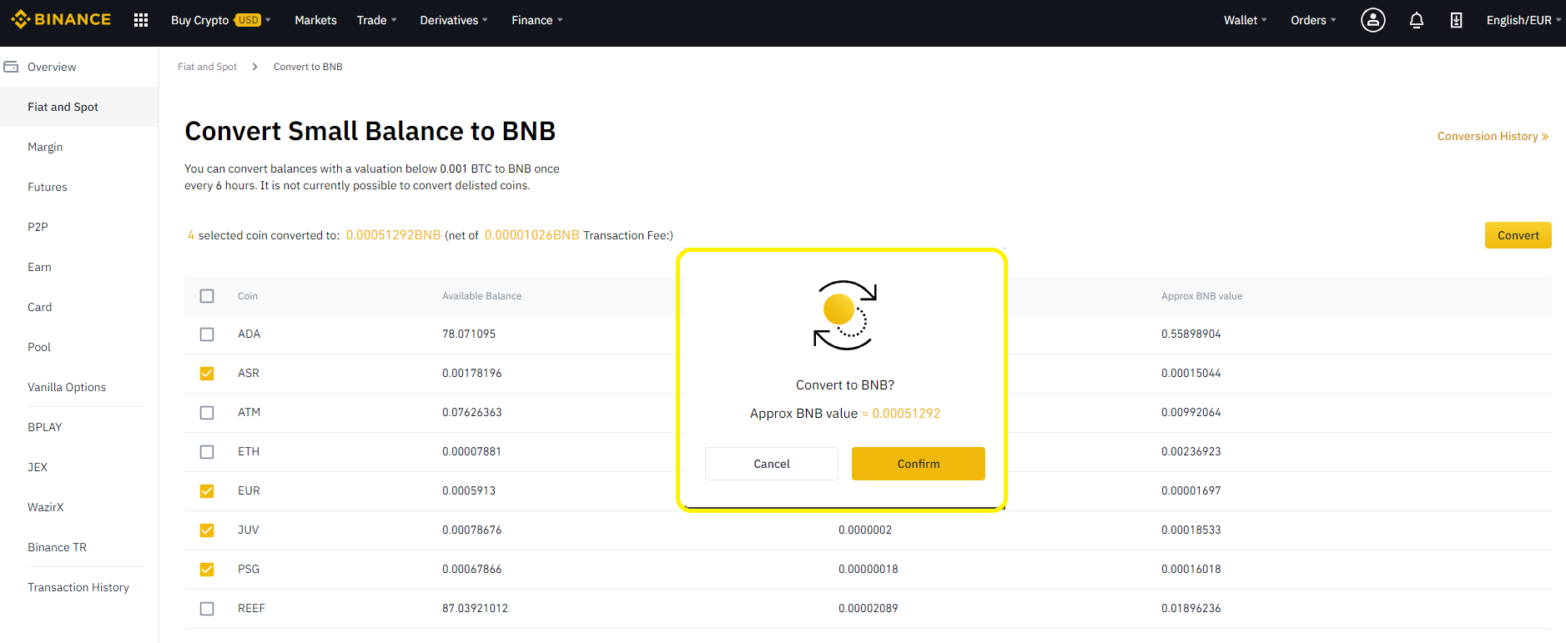
Task: Click ATM BNB value 0.00992064
Action: 1191,413
